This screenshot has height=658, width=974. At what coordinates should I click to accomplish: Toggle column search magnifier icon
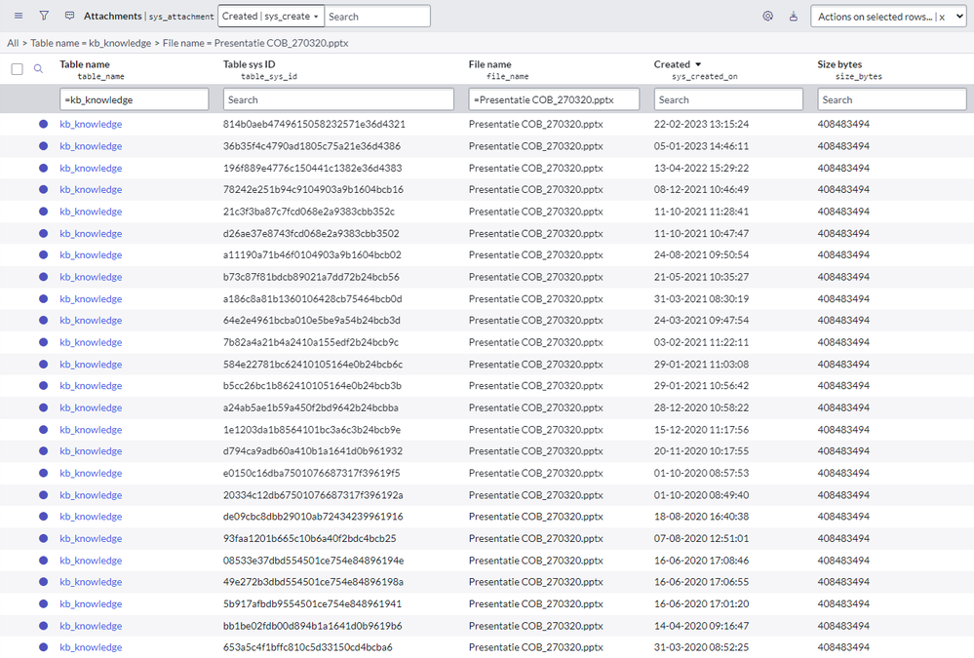[39, 69]
